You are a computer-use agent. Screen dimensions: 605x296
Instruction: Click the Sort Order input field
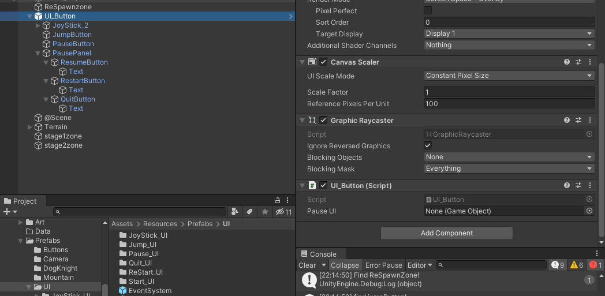pyautogui.click(x=509, y=22)
